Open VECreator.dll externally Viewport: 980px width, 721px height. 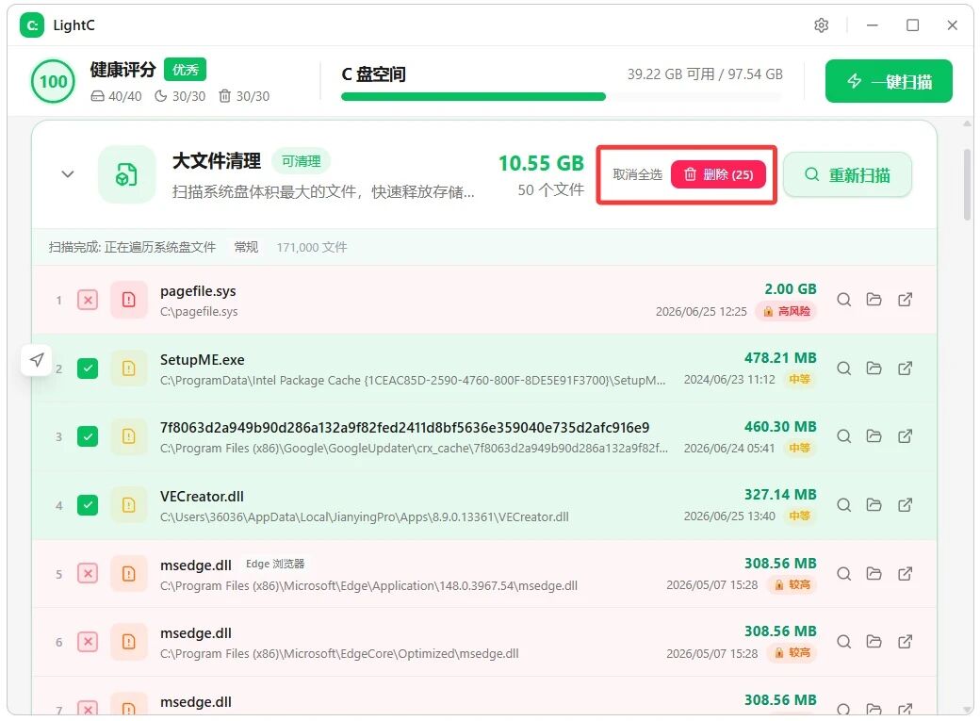[905, 504]
